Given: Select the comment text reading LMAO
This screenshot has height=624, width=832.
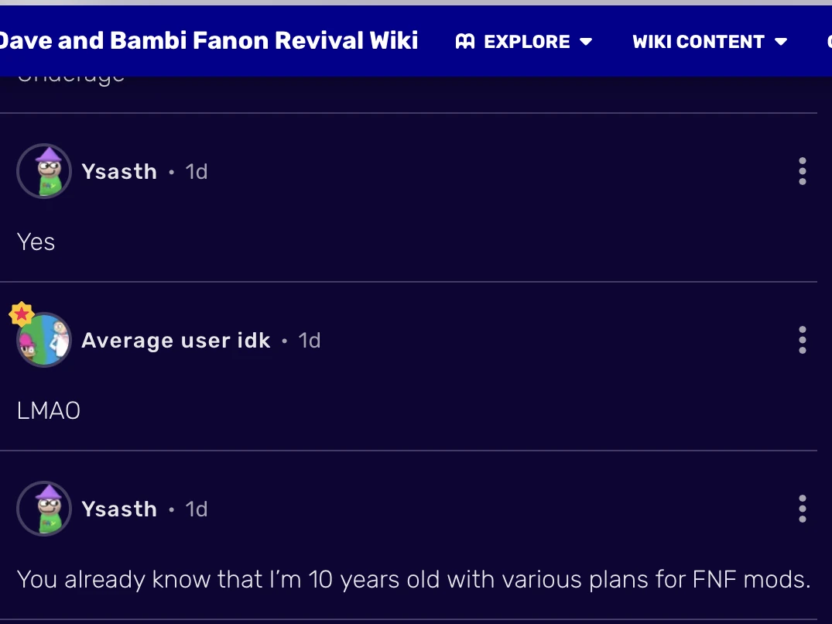Looking at the screenshot, I should [50, 410].
